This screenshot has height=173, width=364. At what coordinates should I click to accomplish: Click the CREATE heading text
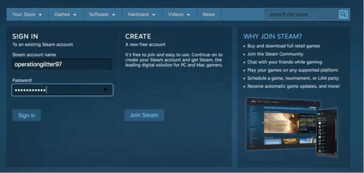point(138,36)
